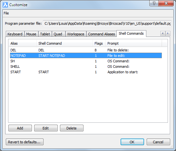The width and height of the screenshot is (176, 151).
Task: Switch to the Keyboard tab
Action: point(15,34)
